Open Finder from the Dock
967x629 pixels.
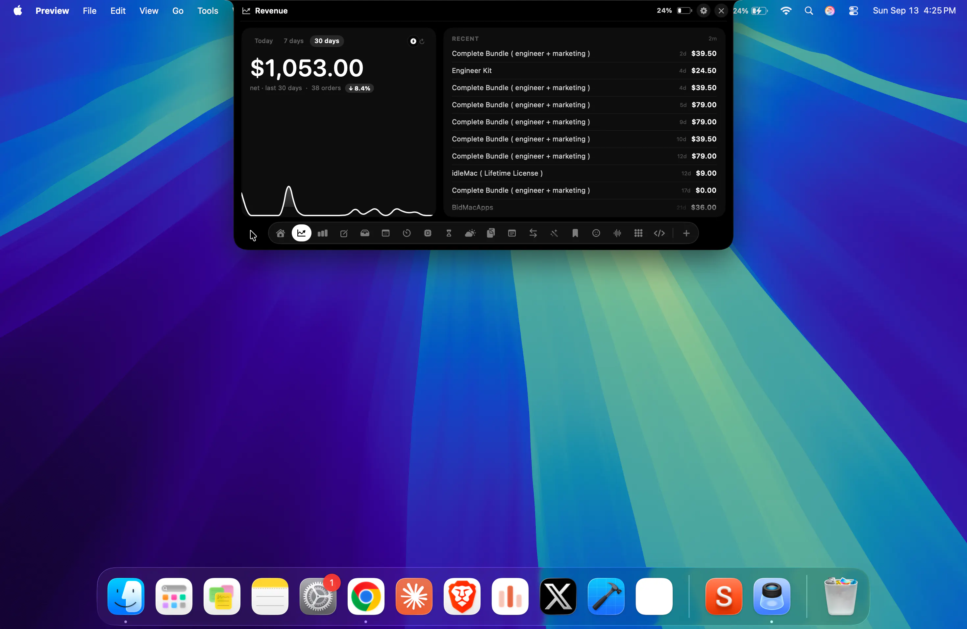coord(126,596)
